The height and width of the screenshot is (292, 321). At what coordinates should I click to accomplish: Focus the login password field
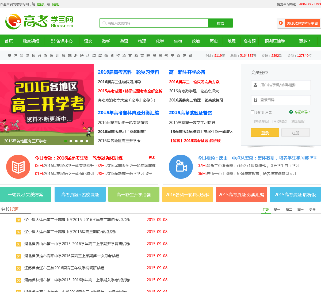click(x=281, y=100)
